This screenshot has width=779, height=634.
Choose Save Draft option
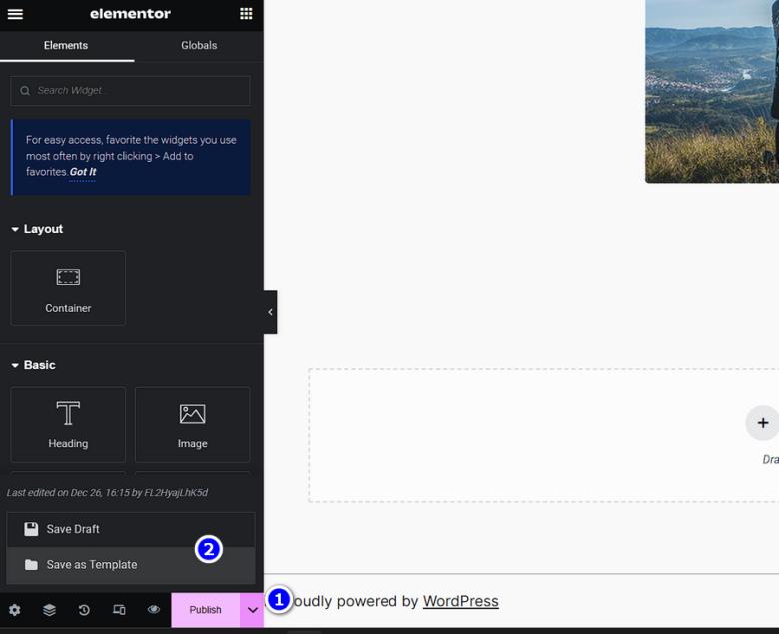point(131,529)
